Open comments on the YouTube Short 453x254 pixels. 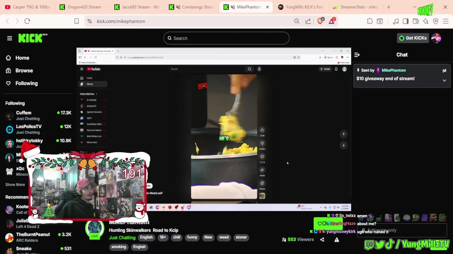[x=262, y=157]
